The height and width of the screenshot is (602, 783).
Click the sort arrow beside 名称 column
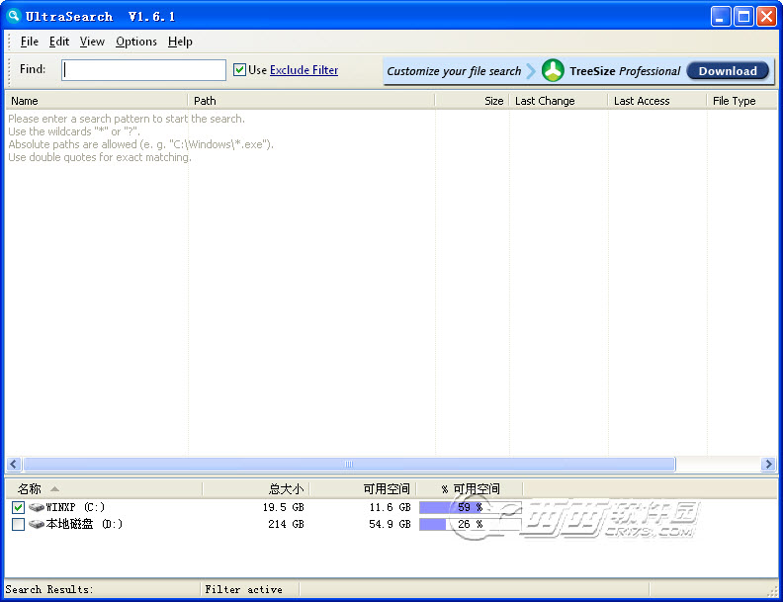click(54, 488)
